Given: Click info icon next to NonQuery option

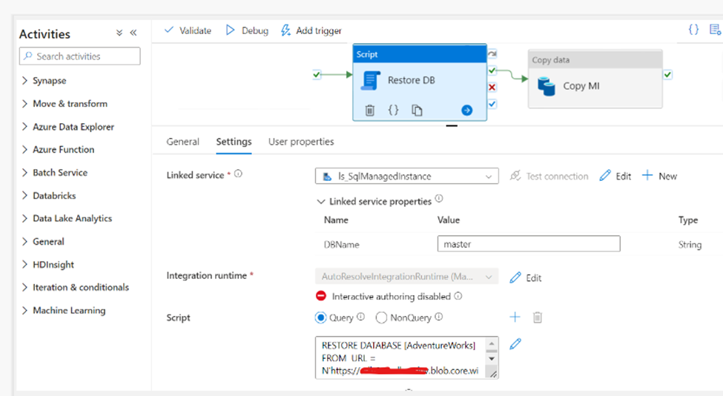Looking at the screenshot, I should coord(438,317).
